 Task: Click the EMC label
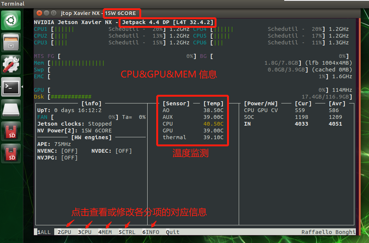[x=39, y=76]
